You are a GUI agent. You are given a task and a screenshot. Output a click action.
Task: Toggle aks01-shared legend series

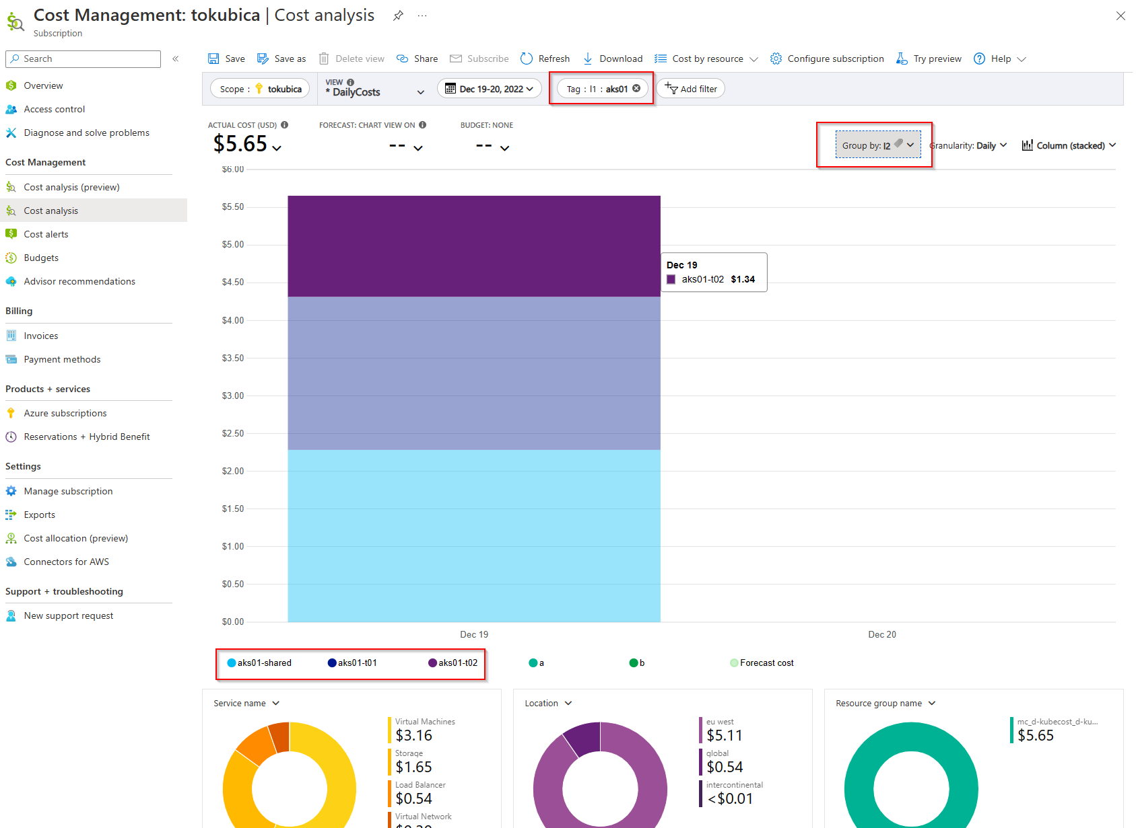pyautogui.click(x=260, y=663)
